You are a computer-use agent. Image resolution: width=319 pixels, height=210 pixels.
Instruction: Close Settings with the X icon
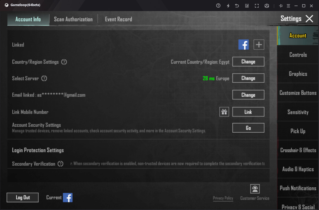click(x=309, y=19)
